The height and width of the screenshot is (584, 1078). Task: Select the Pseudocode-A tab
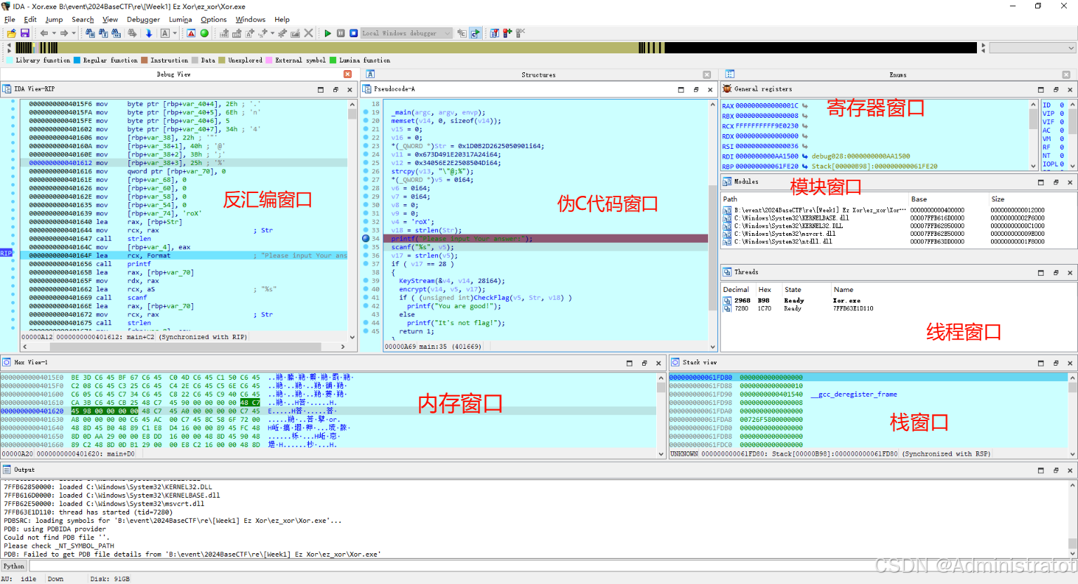pos(394,90)
